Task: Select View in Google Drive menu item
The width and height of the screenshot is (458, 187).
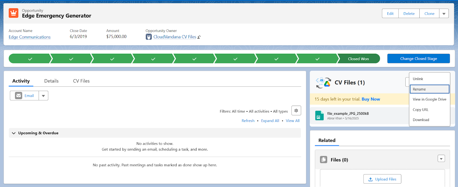Action: point(429,99)
